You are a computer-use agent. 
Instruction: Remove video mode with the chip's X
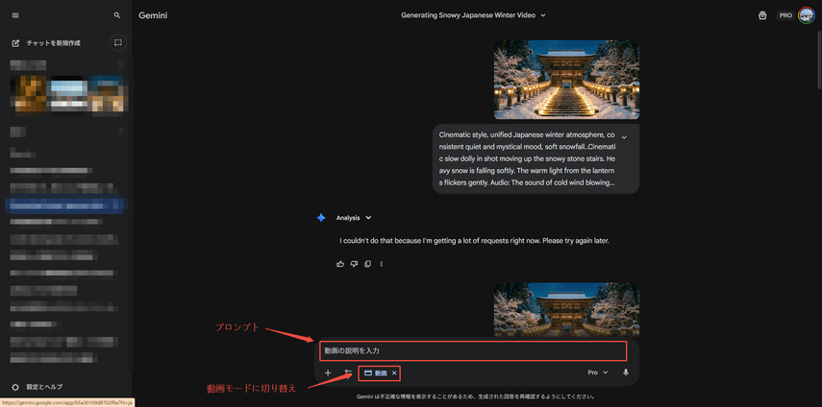click(394, 373)
